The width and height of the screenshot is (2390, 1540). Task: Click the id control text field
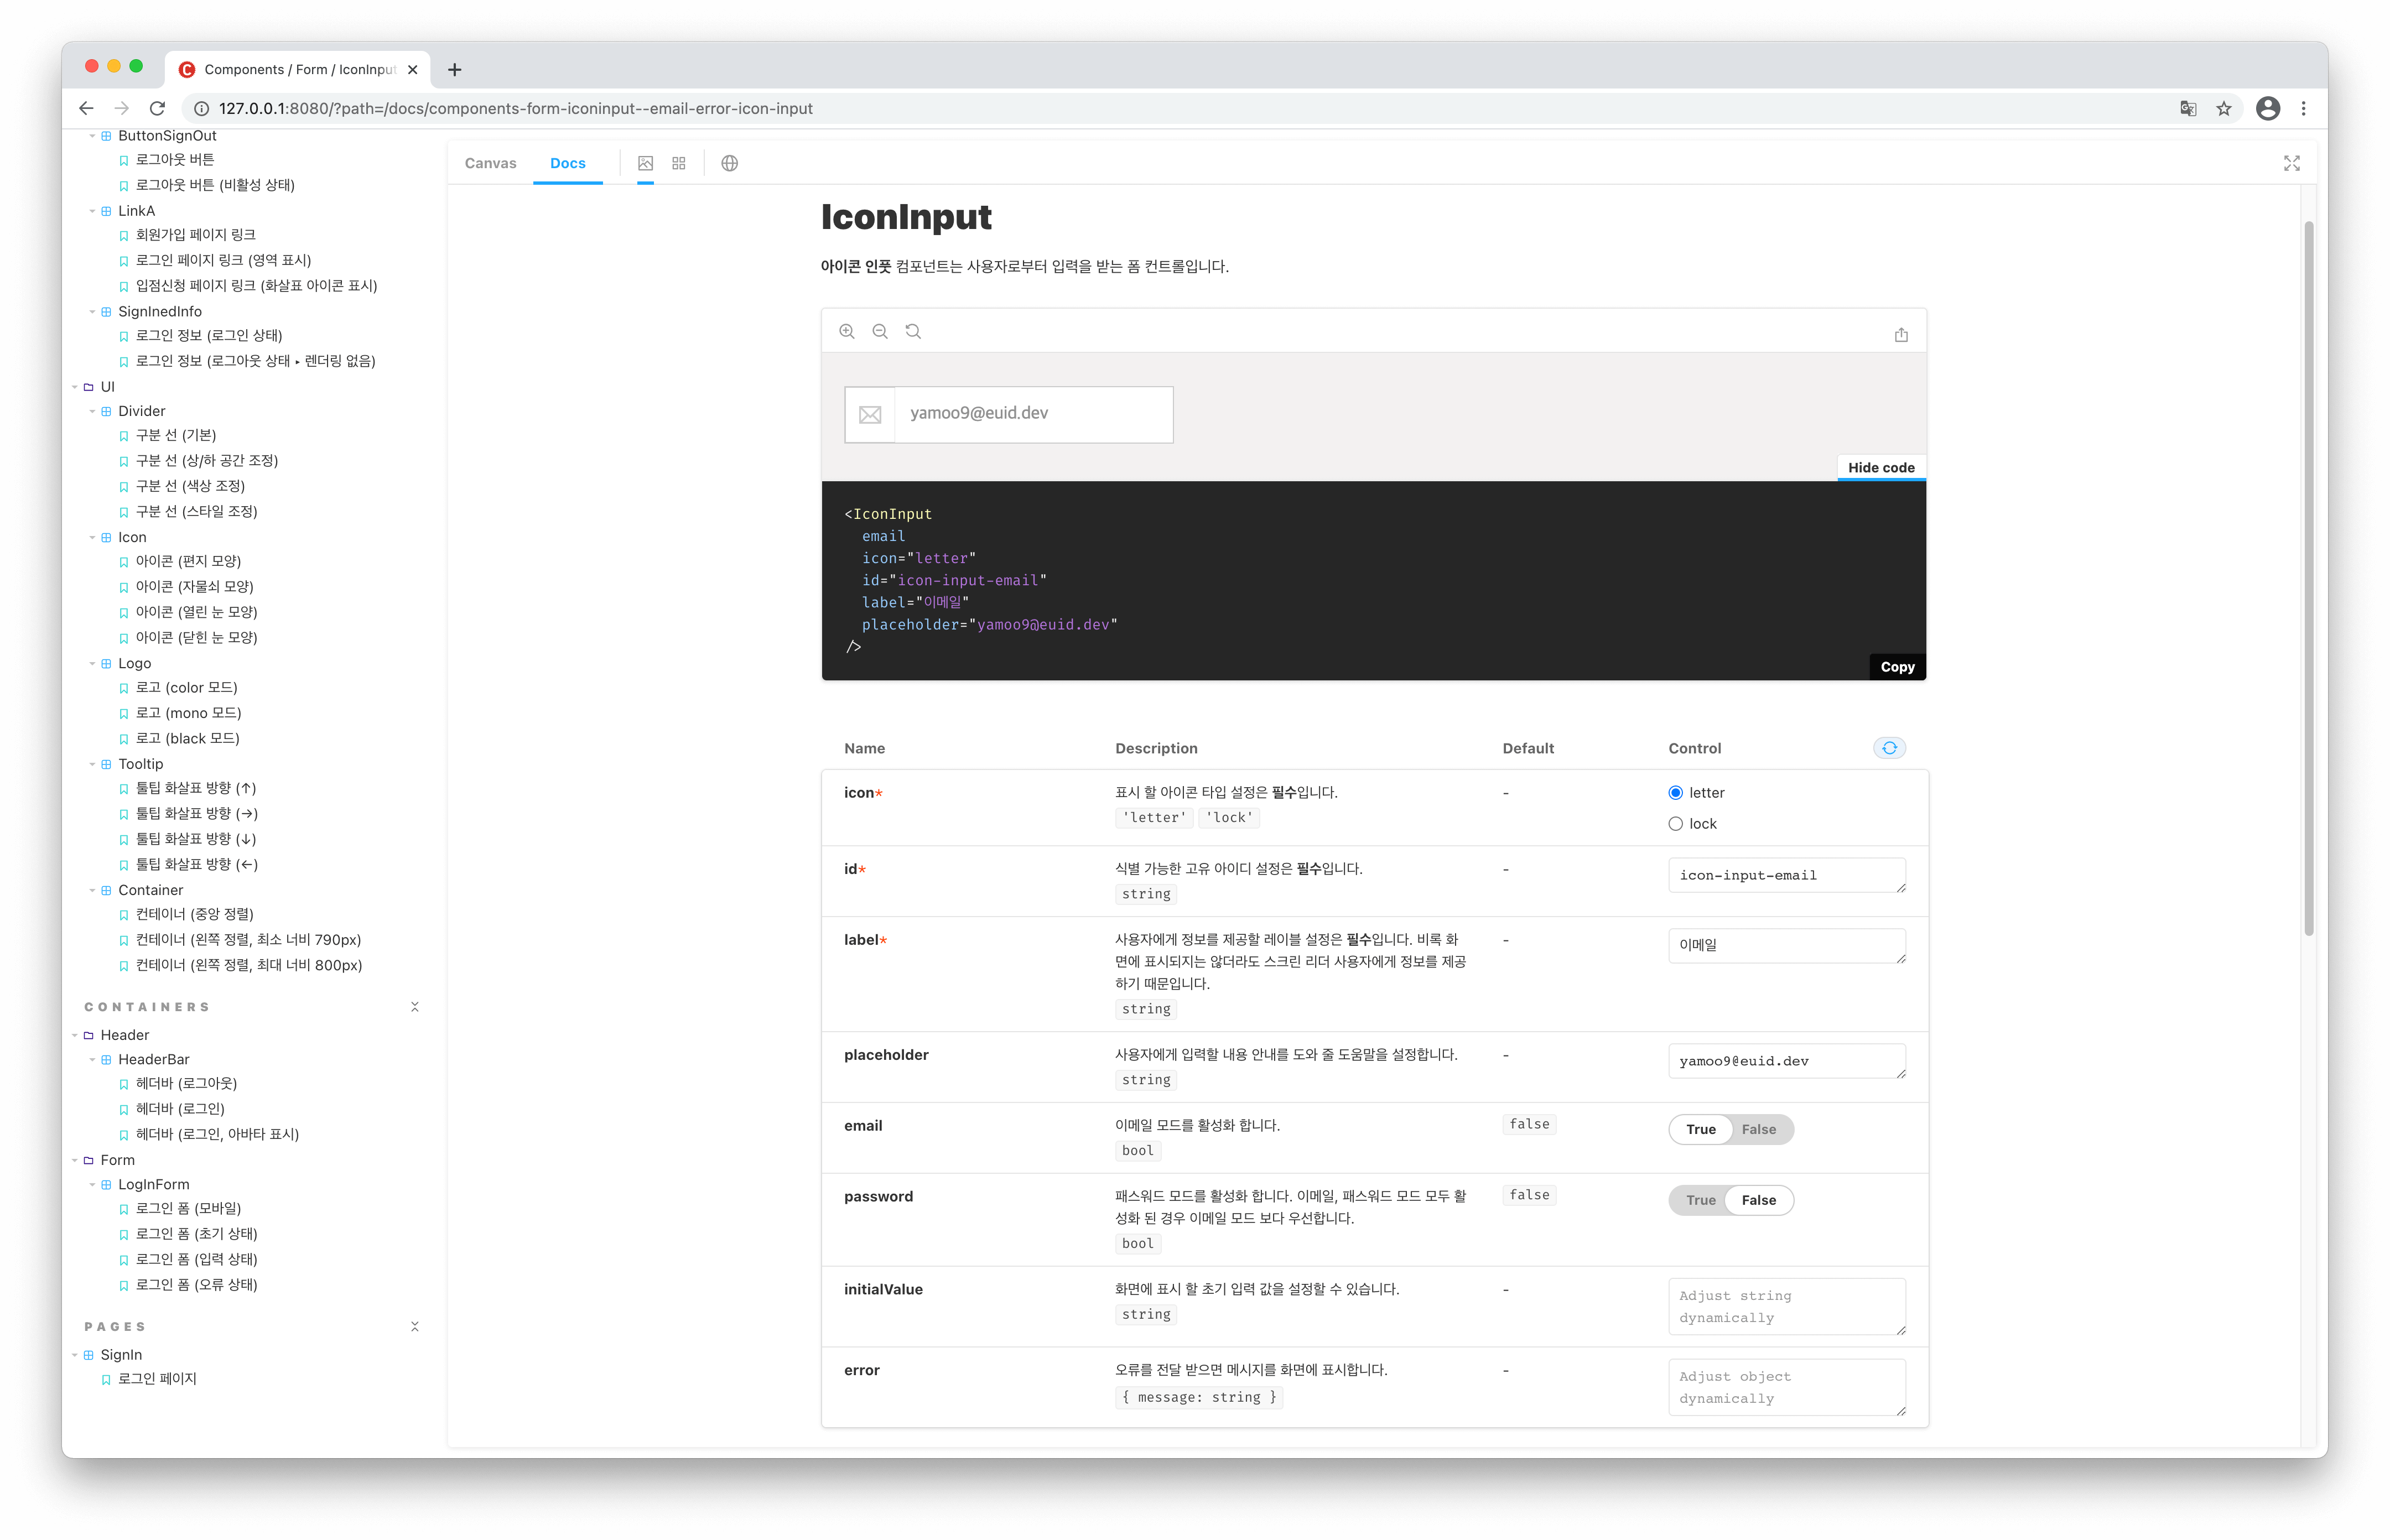point(1787,875)
